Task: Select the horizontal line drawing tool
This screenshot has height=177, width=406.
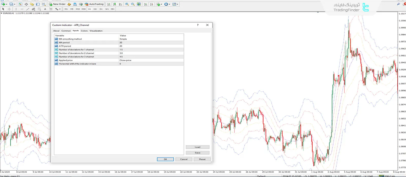Action: (22, 9)
